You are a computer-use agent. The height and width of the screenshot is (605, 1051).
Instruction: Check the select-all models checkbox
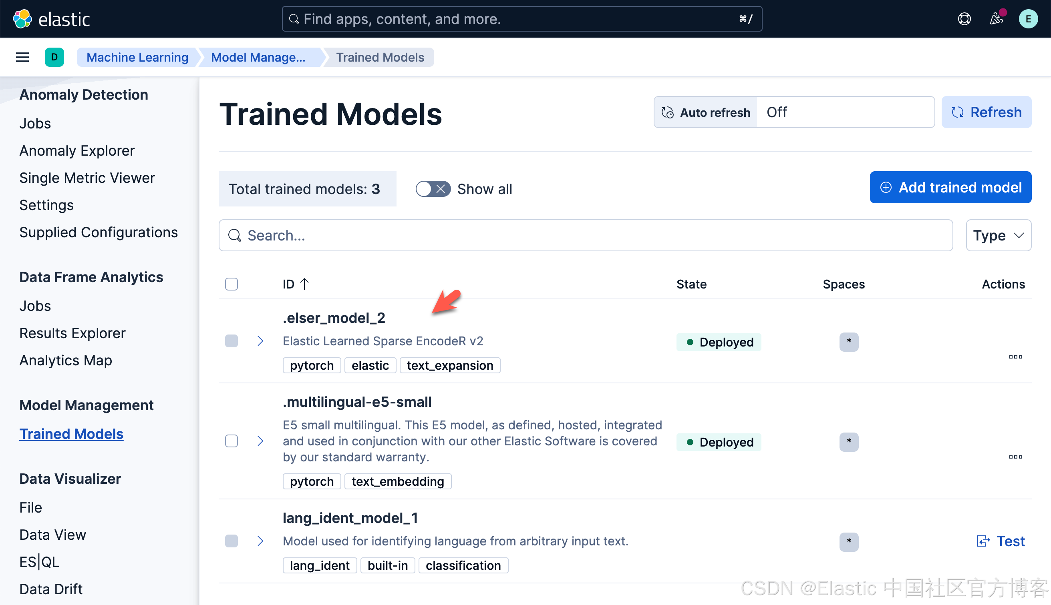pos(232,284)
